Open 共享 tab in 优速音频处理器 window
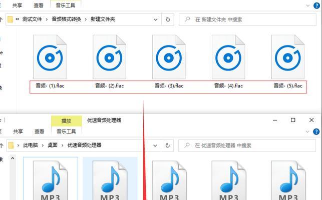The height and width of the screenshot is (200, 322). 18,131
